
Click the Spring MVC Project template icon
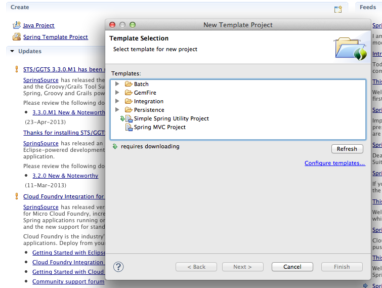click(129, 127)
